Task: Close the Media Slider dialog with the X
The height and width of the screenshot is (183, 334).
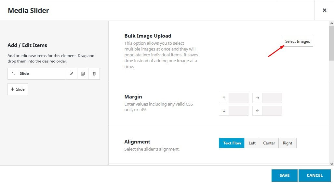Action: tap(324, 10)
